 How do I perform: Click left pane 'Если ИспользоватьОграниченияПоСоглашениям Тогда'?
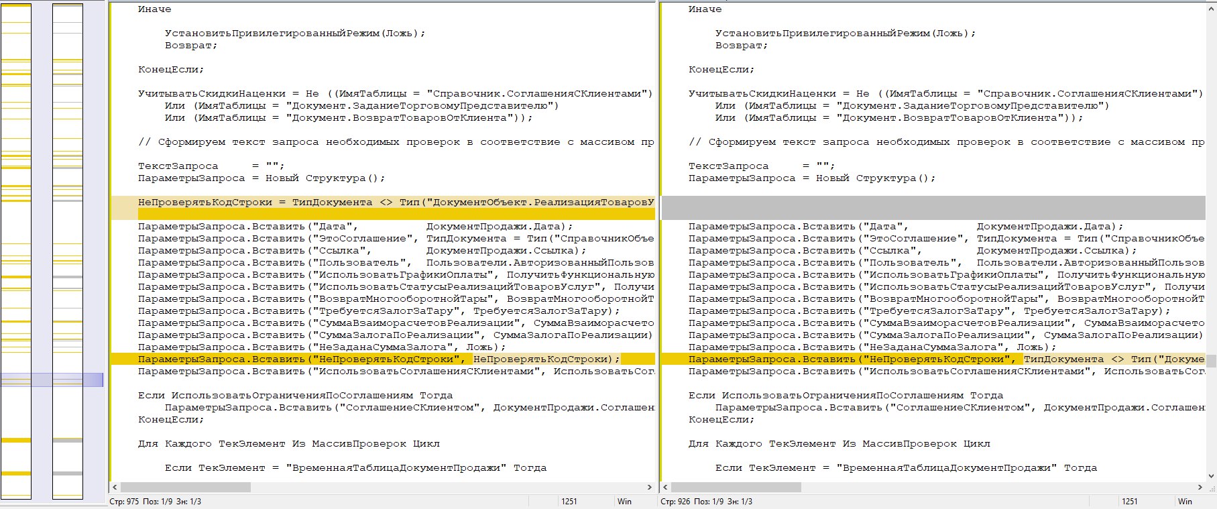(x=295, y=396)
